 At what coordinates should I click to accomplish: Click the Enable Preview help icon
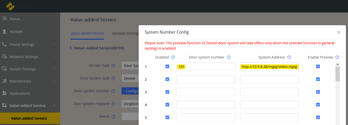click(337, 57)
